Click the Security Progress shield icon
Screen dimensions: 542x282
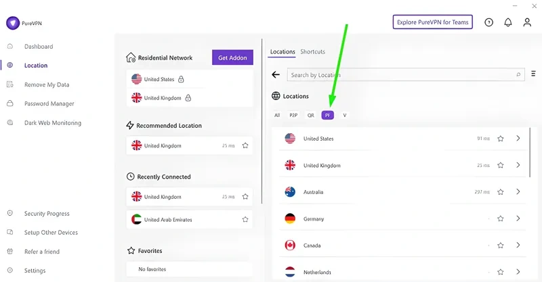coord(10,213)
